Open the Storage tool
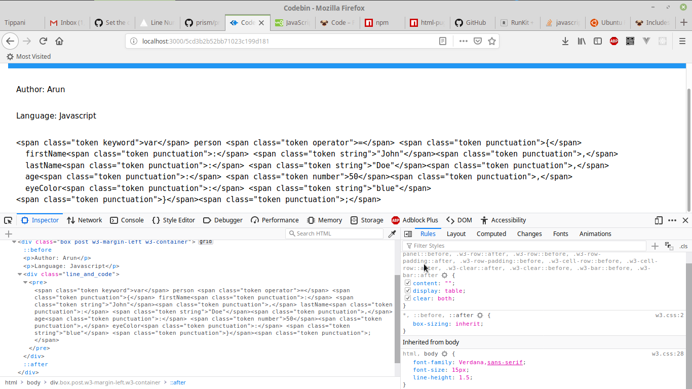Image resolution: width=692 pixels, height=389 pixels. click(367, 220)
